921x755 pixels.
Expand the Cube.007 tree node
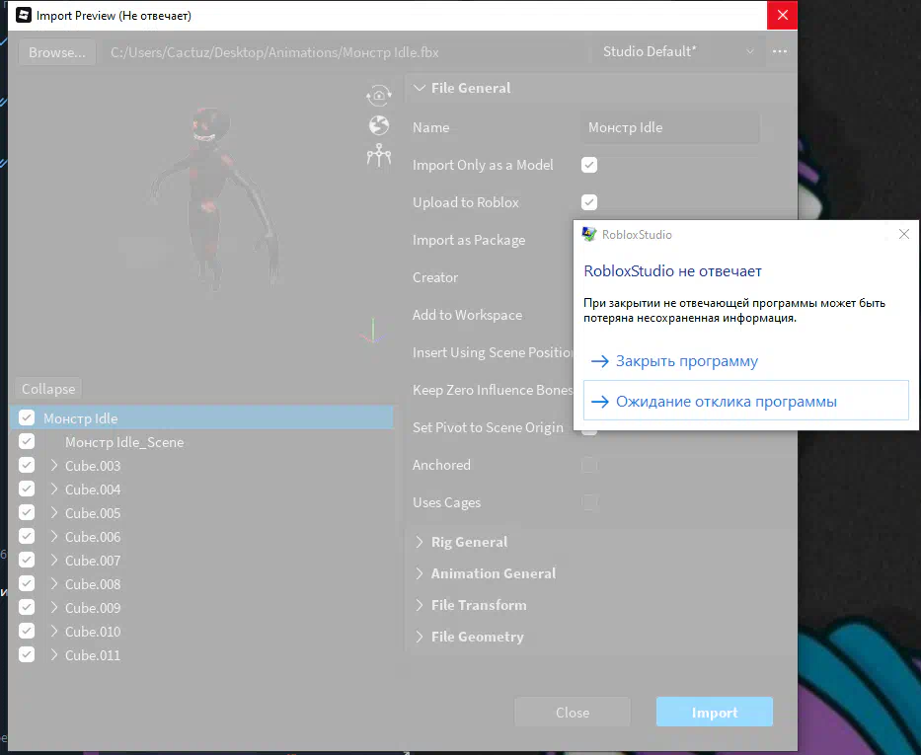coord(54,561)
